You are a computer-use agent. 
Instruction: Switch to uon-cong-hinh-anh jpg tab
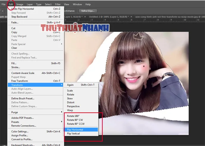(170, 17)
